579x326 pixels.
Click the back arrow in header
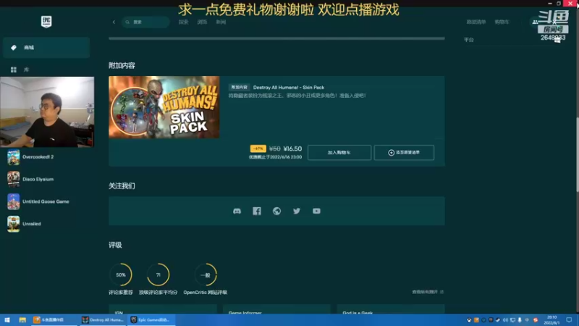114,22
